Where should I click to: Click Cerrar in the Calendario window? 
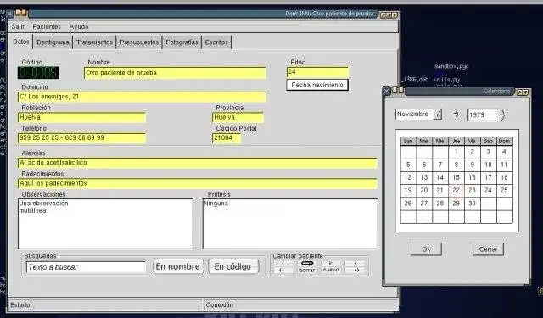(x=488, y=249)
